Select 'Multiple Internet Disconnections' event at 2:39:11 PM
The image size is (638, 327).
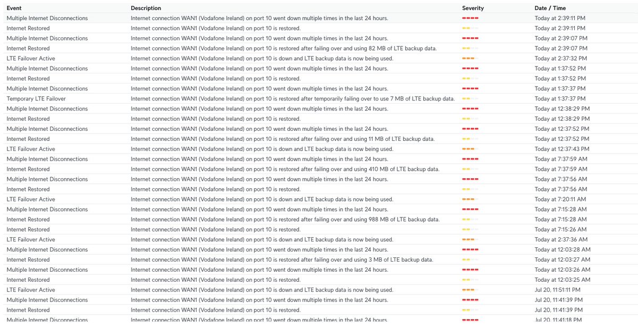(47, 18)
